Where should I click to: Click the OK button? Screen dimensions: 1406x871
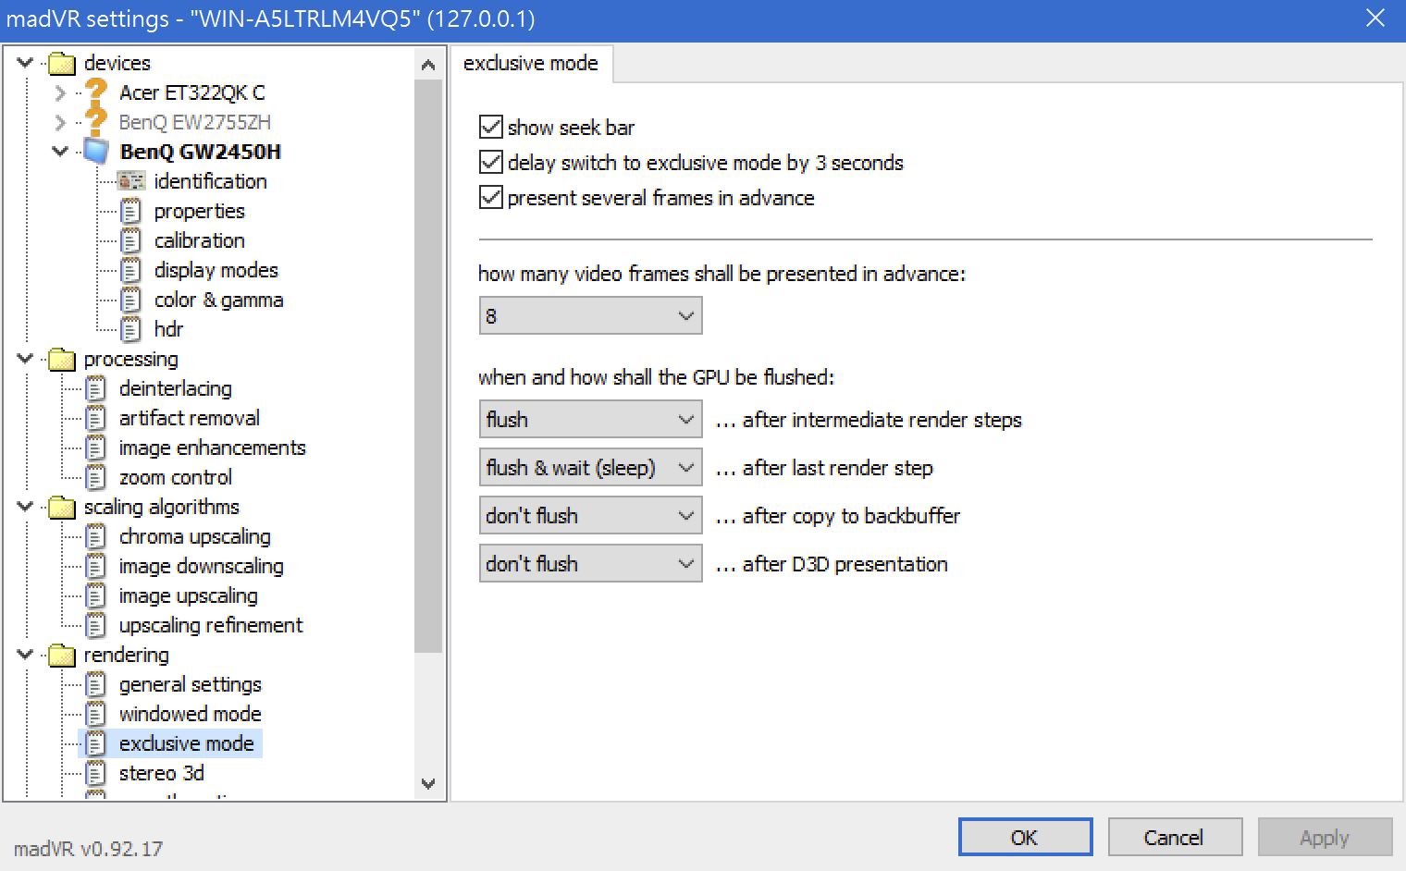tap(1025, 837)
